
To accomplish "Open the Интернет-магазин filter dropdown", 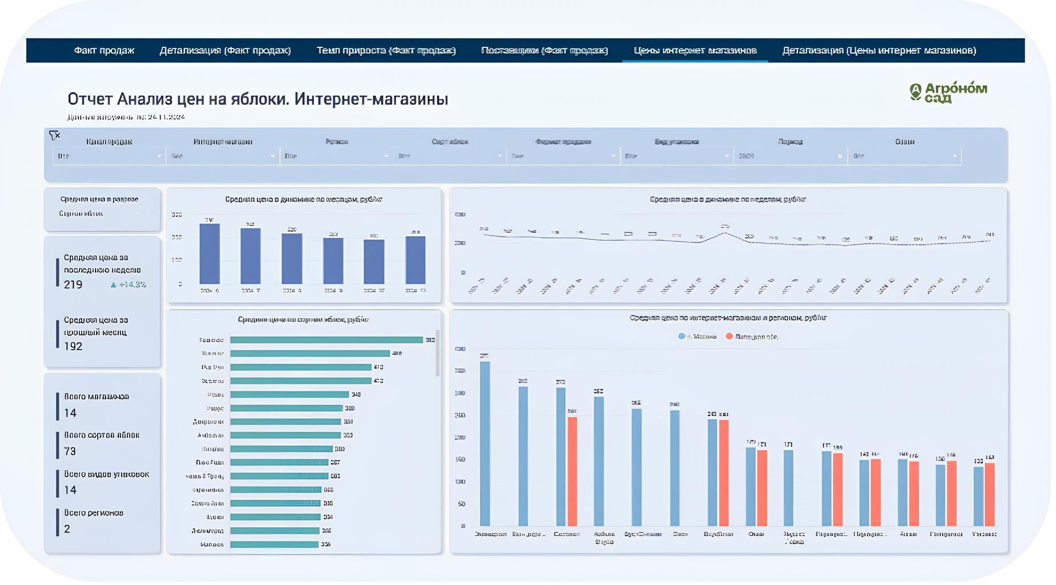I will [x=223, y=156].
